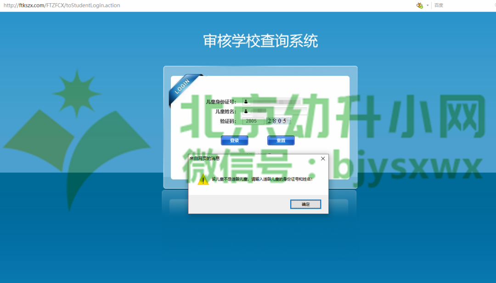496x283 pixels.
Task: Close the alert dialog with the X
Action: coord(323,158)
